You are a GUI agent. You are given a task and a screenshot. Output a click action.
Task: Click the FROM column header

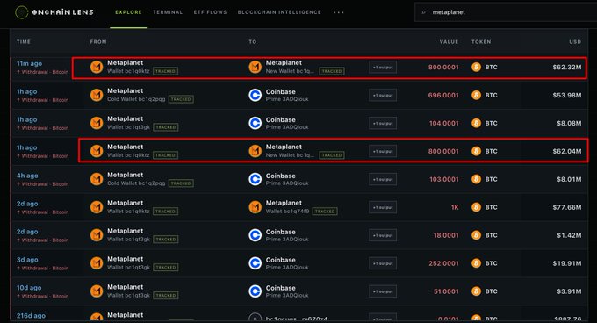pos(98,42)
